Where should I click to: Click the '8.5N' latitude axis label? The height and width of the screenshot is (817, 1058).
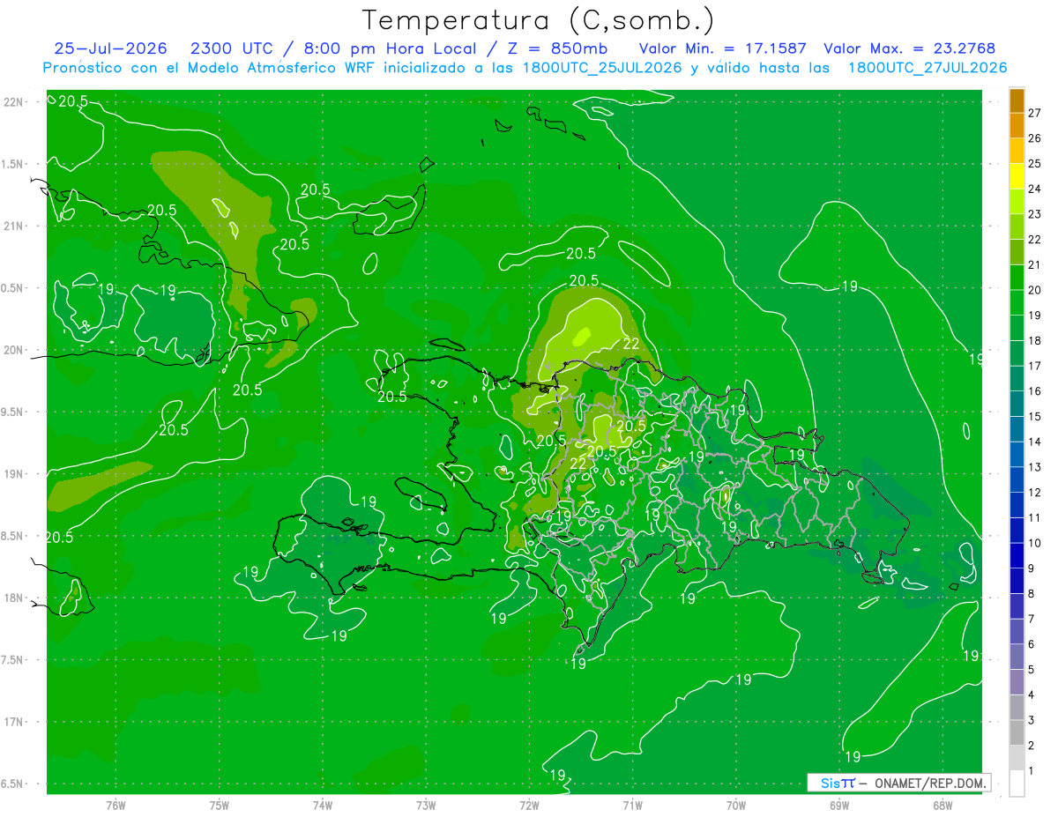click(13, 537)
